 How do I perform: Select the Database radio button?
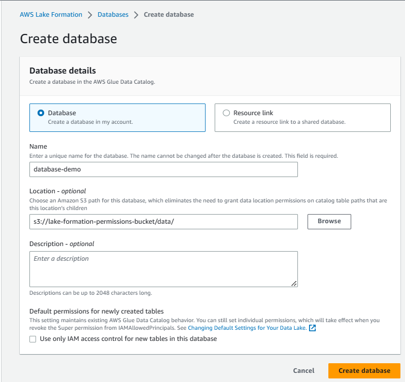(x=41, y=113)
